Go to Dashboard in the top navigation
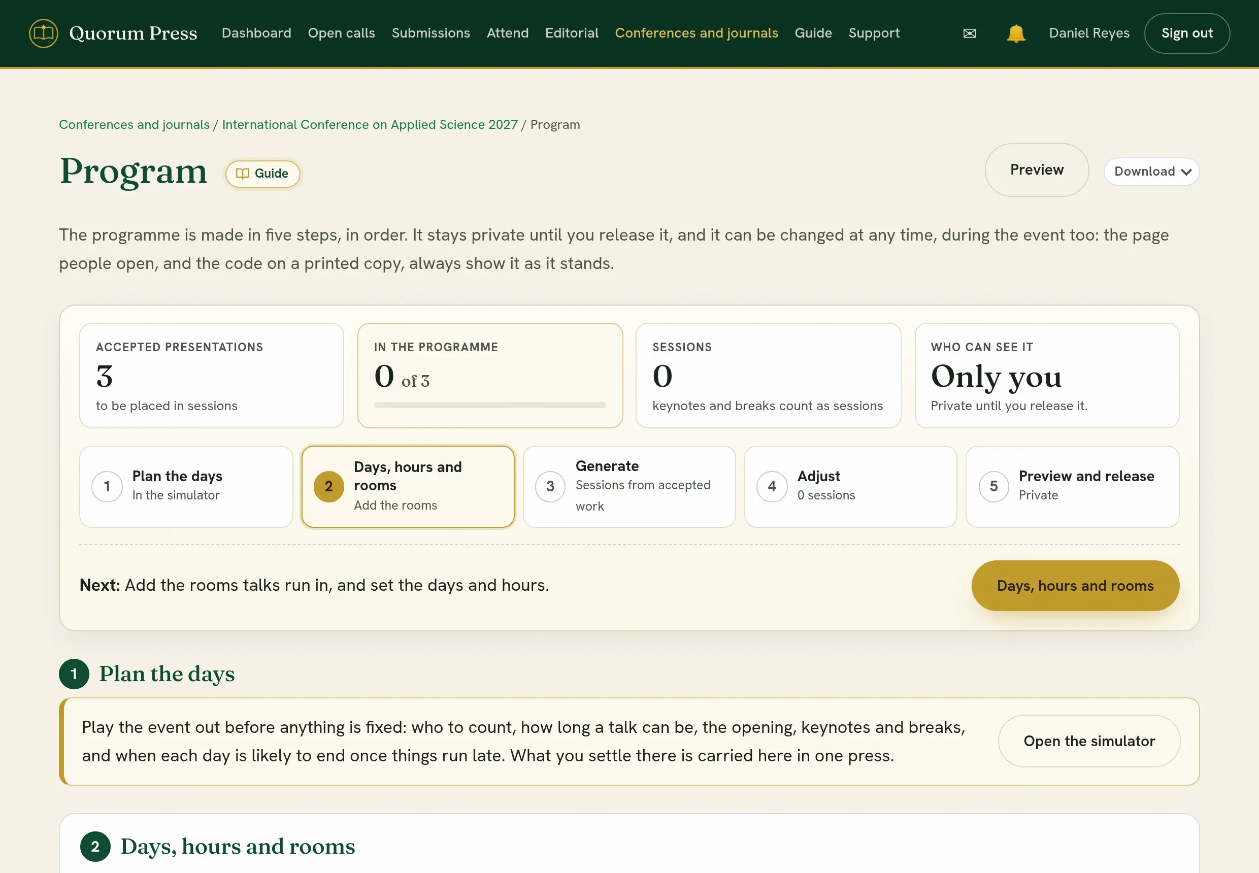1259x873 pixels. coord(256,33)
